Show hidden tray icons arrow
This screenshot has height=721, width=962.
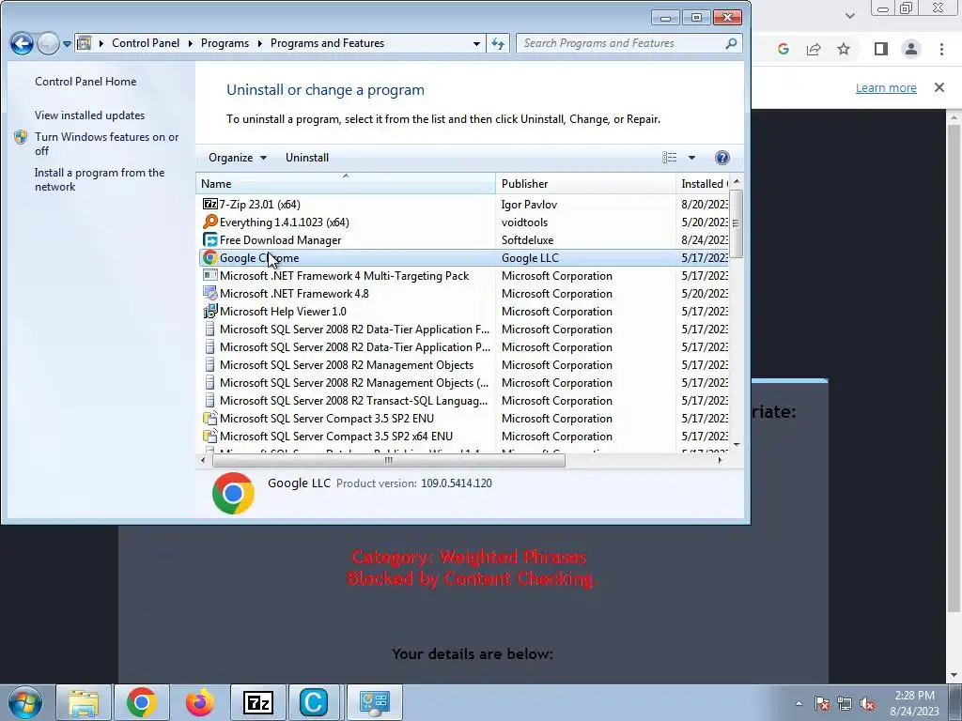(x=799, y=704)
